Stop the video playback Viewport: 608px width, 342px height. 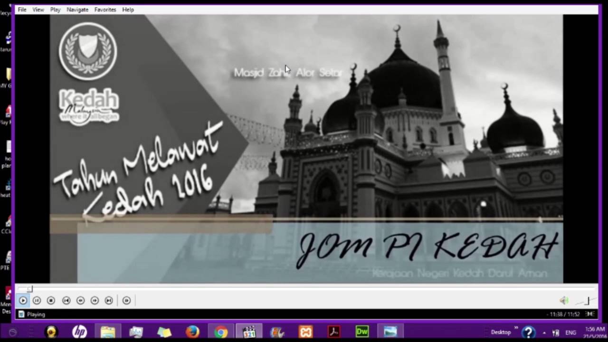point(51,300)
